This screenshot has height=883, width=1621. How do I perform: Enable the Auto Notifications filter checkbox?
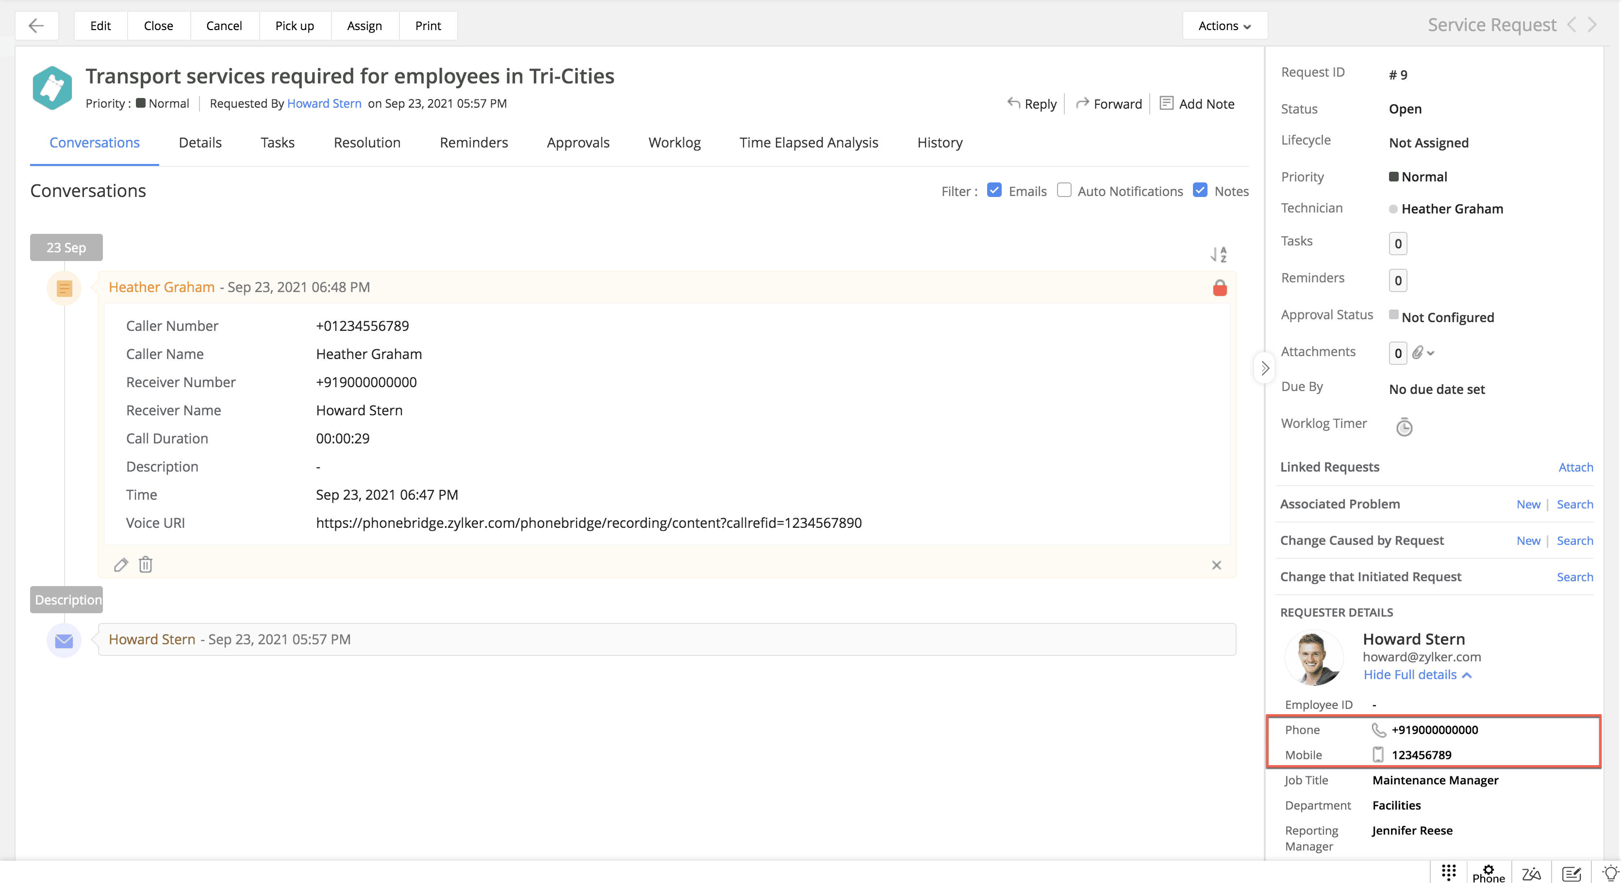pos(1064,191)
